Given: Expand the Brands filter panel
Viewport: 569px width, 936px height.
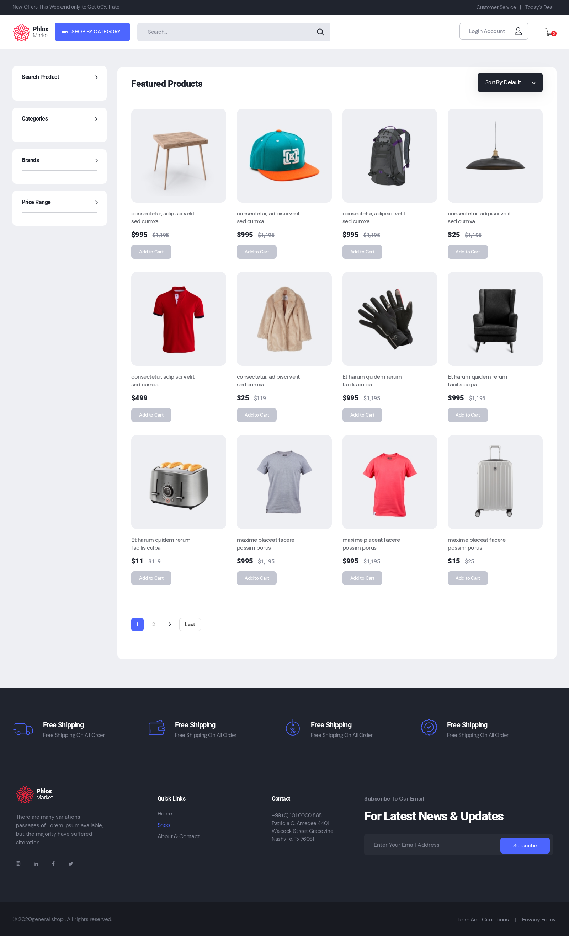Looking at the screenshot, I should coord(96,161).
